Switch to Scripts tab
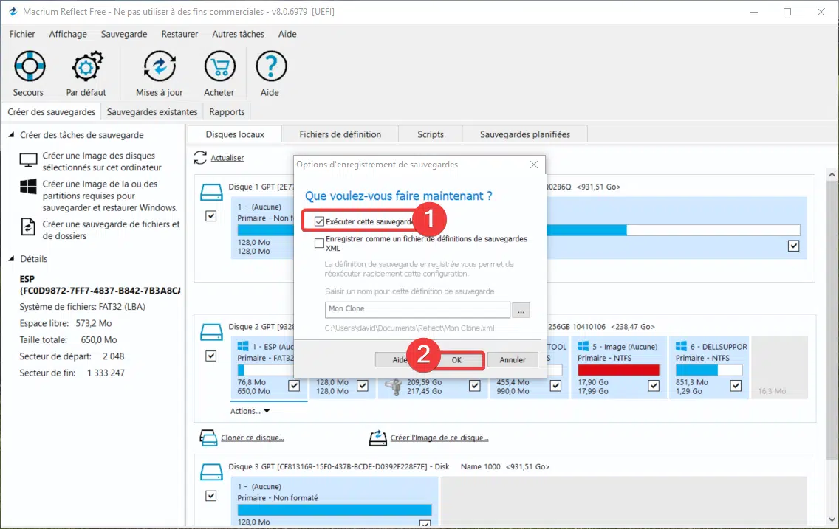Viewport: 839px width, 529px height. [431, 134]
